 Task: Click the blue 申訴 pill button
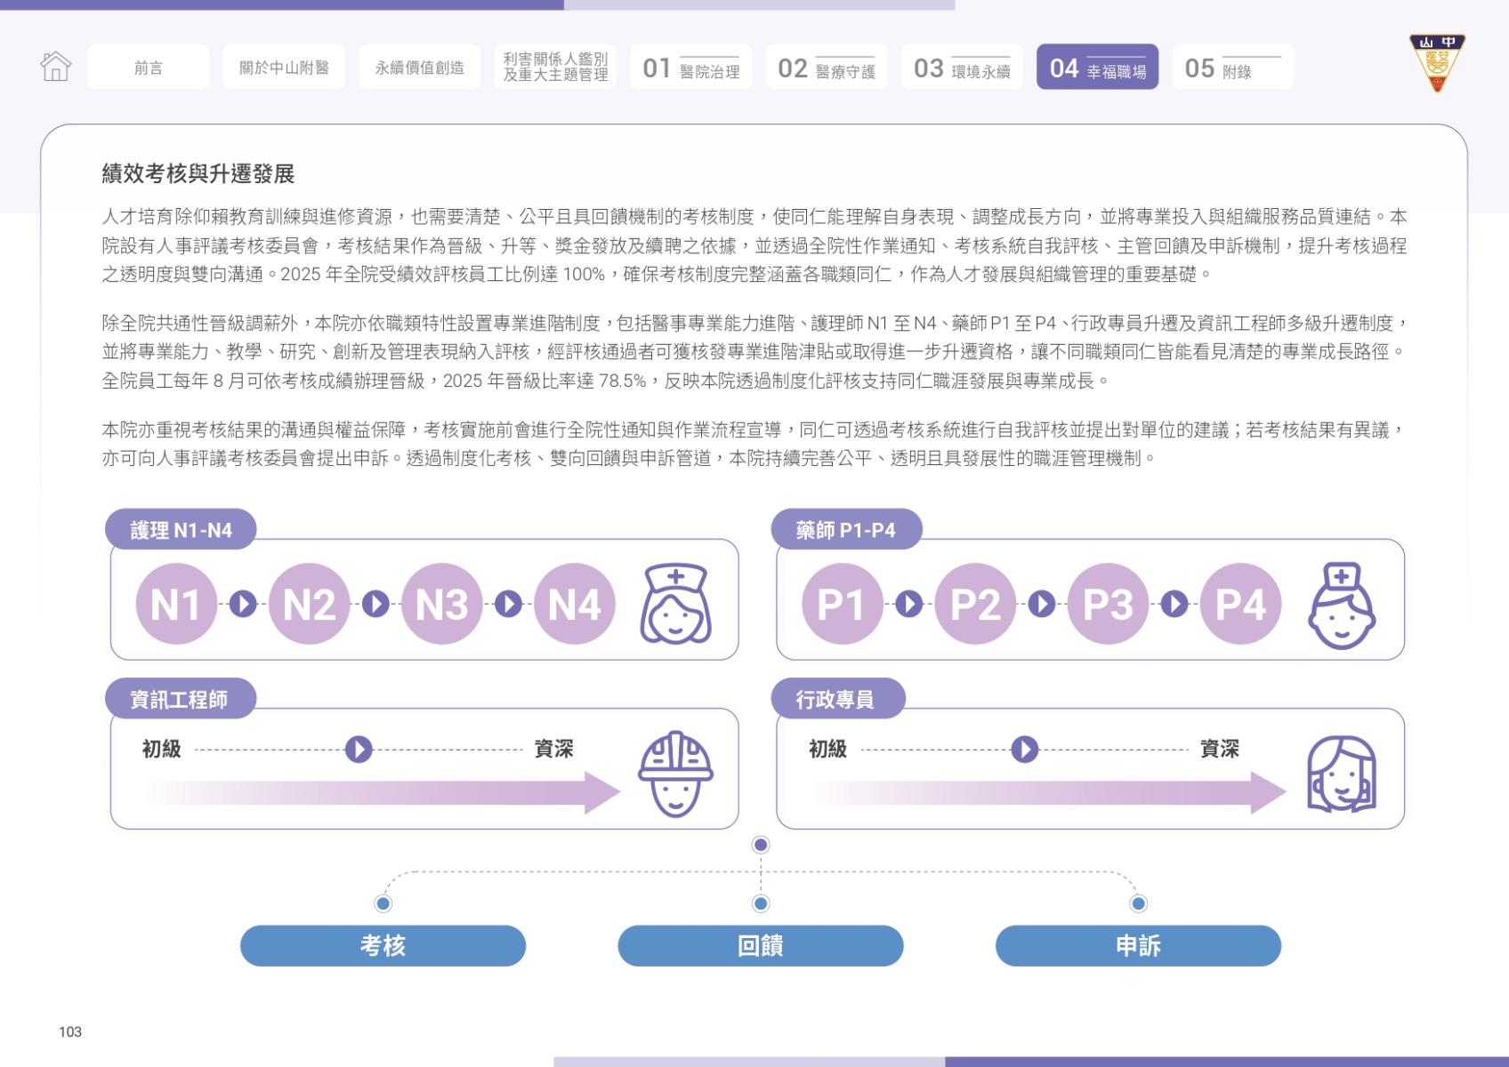[1138, 945]
